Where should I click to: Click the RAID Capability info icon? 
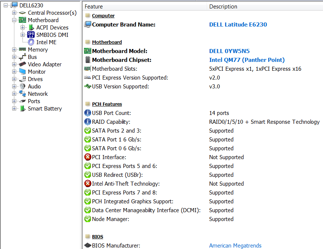[x=88, y=122]
